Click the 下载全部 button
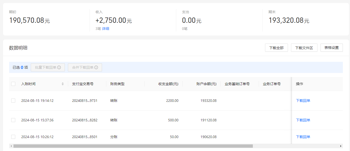 (x=276, y=48)
